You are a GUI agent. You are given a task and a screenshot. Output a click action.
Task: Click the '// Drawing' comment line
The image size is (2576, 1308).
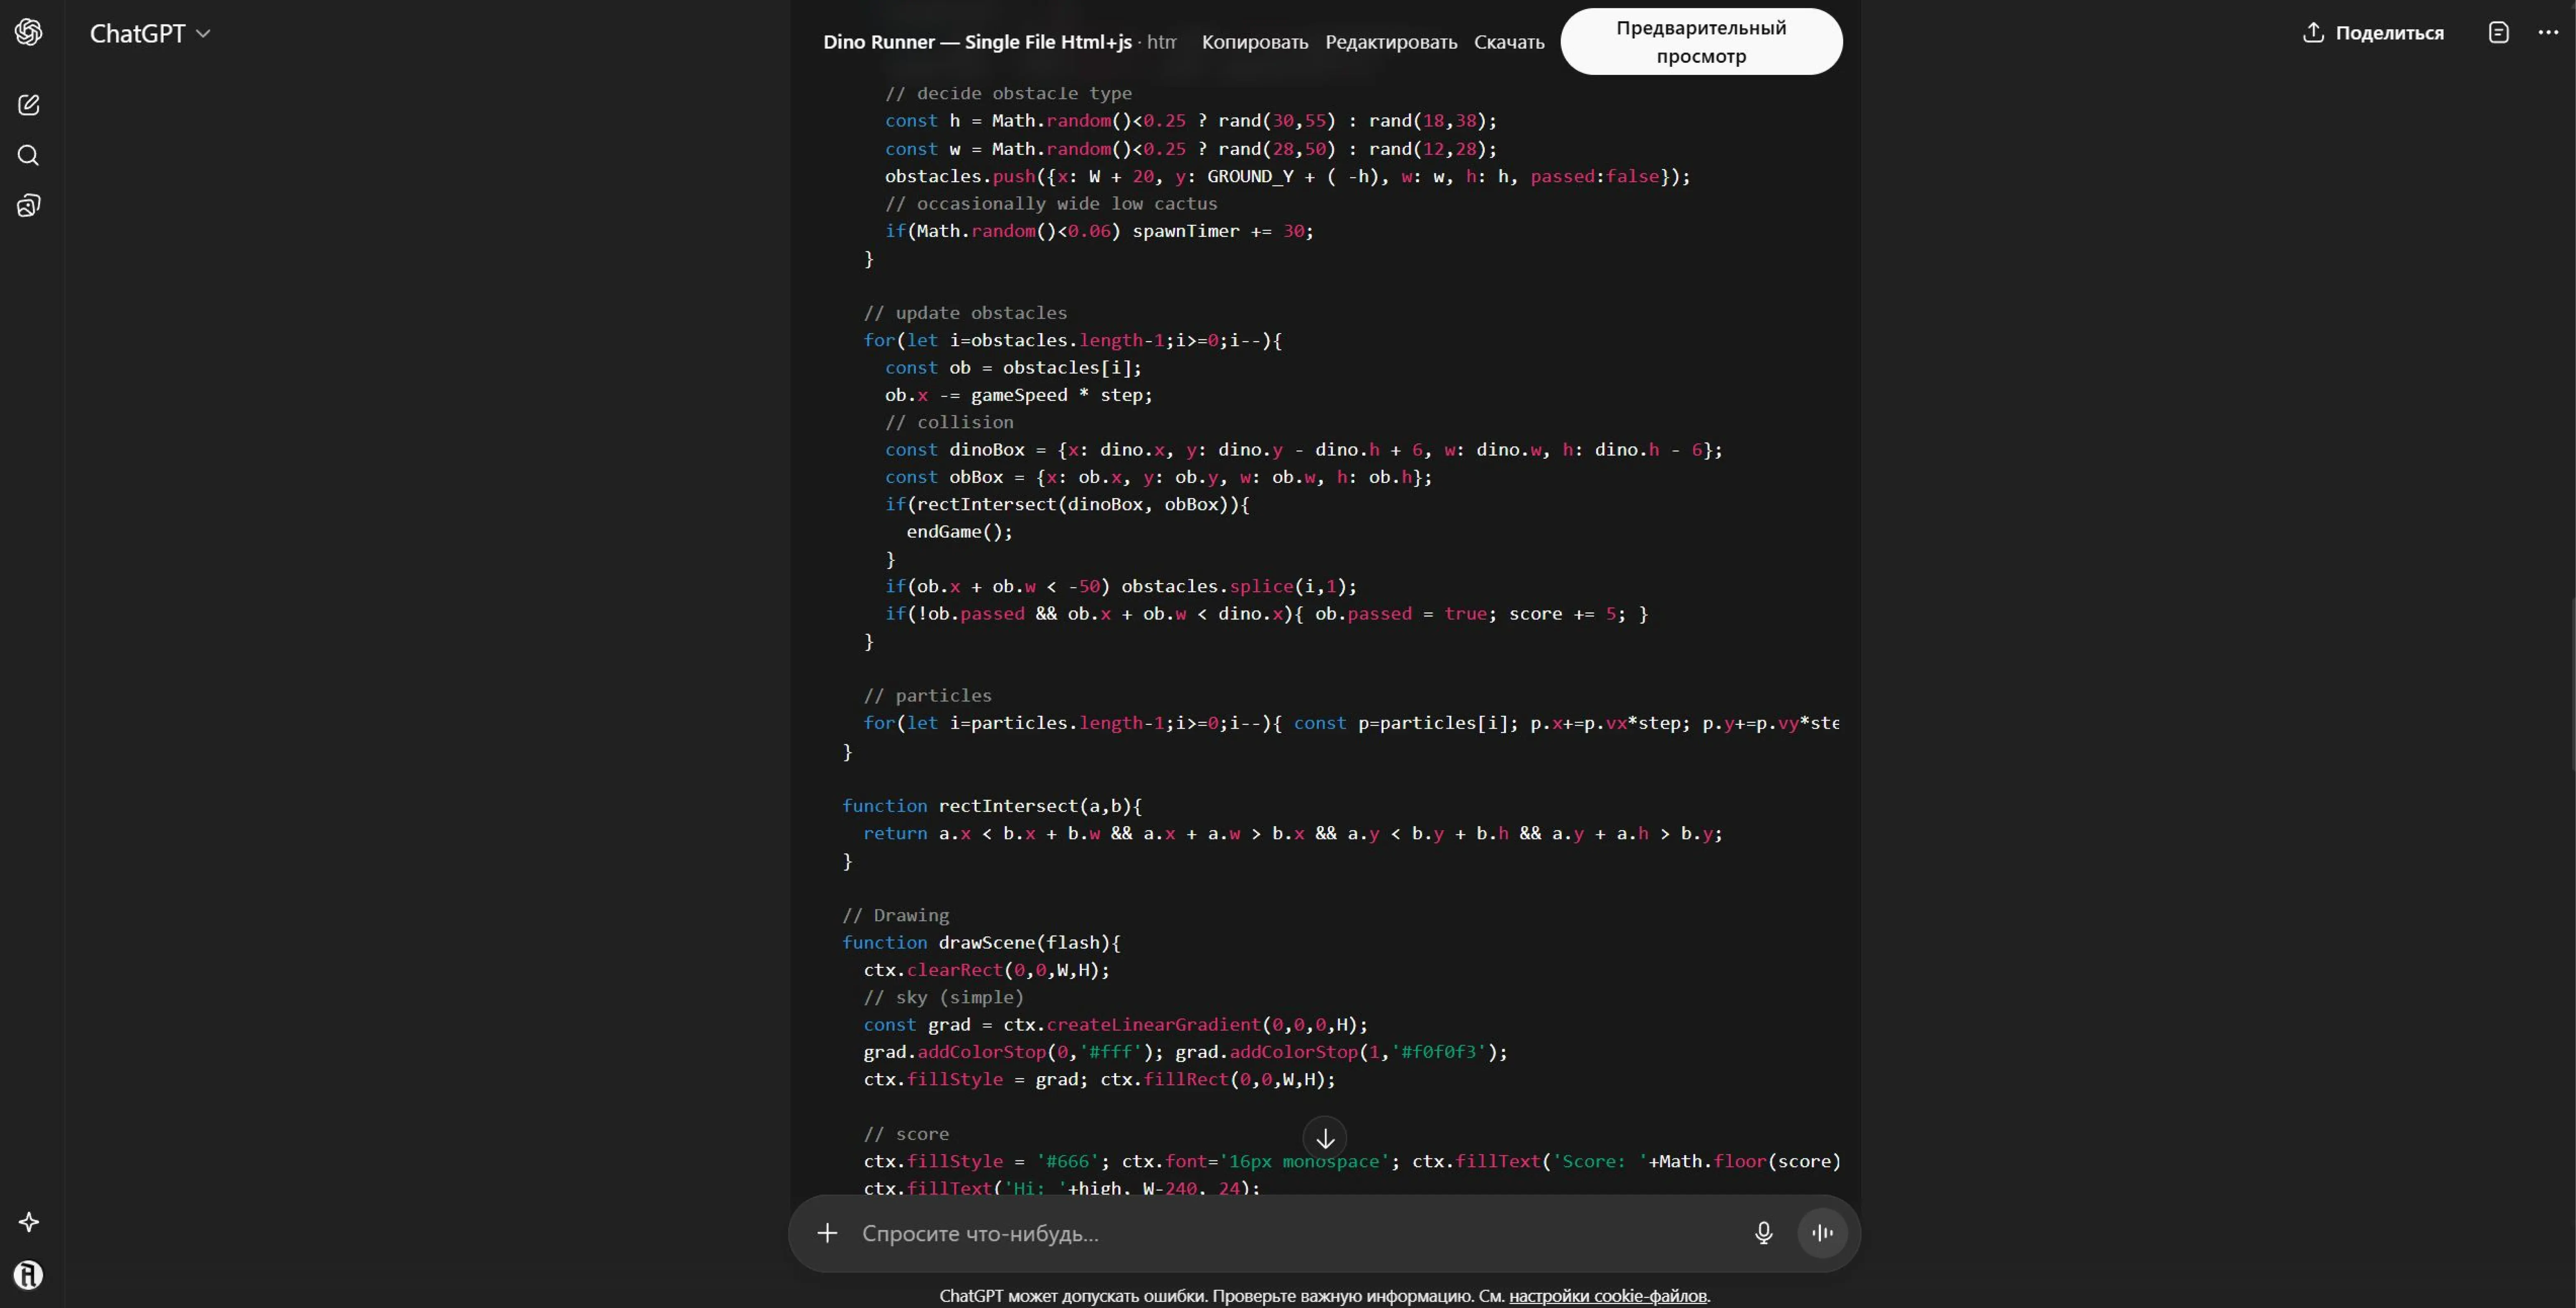point(895,915)
